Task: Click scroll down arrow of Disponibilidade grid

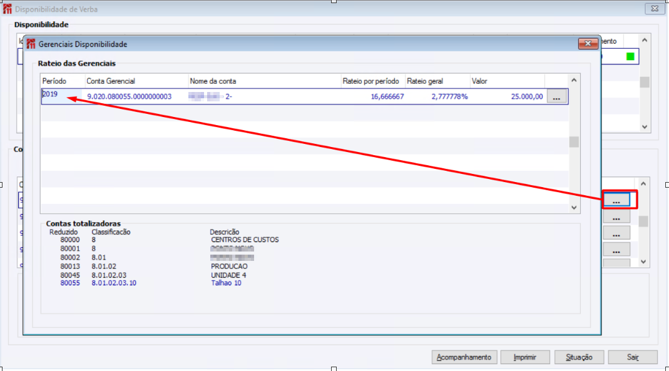Action: coord(645,126)
